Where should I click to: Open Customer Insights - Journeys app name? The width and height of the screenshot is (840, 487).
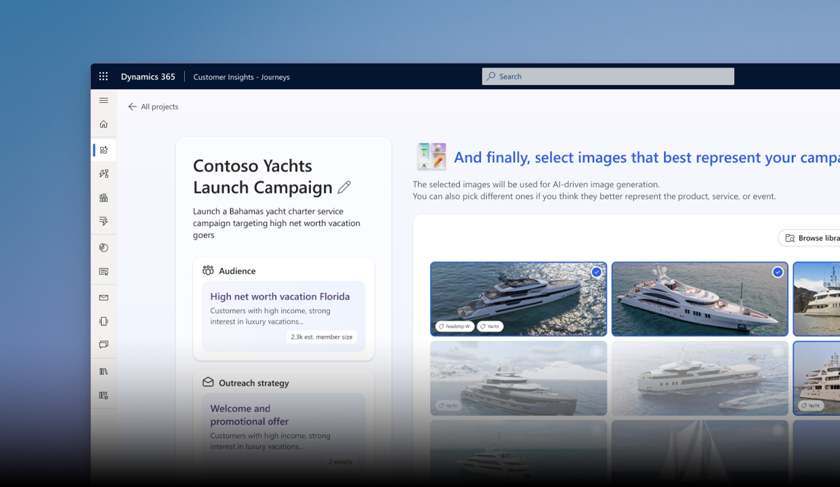coord(241,77)
